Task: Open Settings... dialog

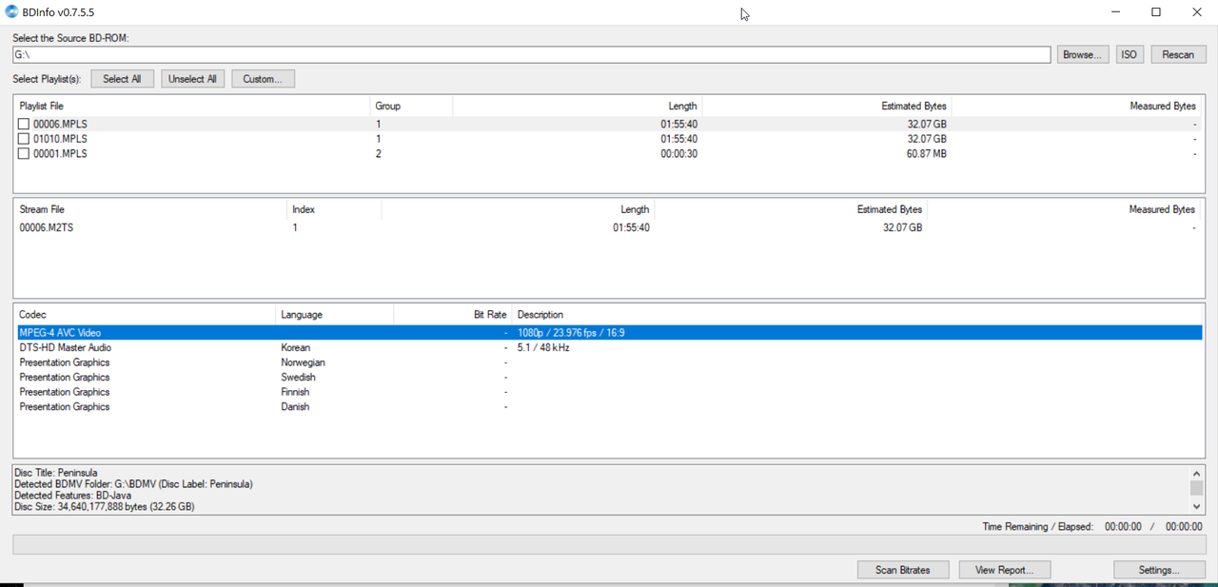Action: [1159, 570]
